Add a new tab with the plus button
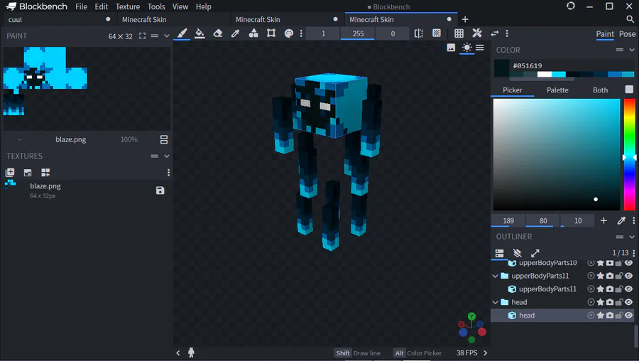This screenshot has height=361, width=639. point(465,19)
